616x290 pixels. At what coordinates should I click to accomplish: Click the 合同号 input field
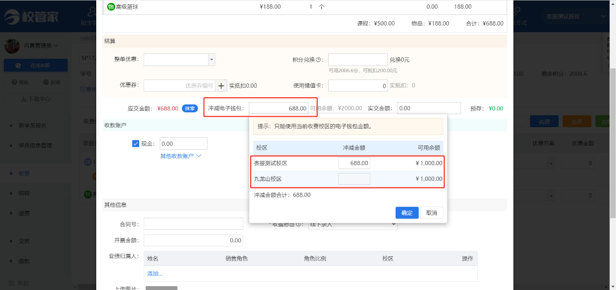tap(193, 224)
